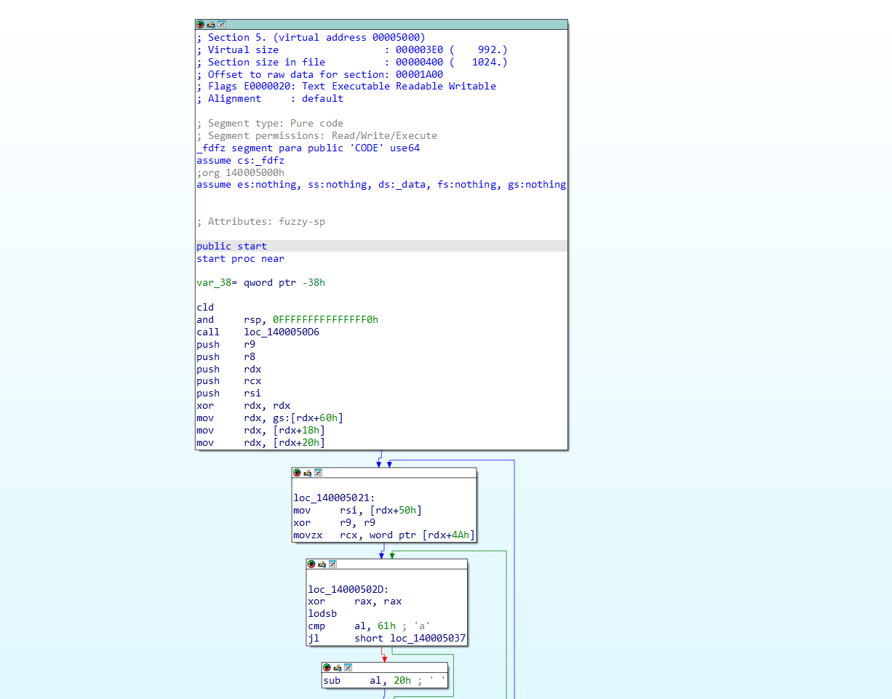Click group nodes icon on loc_14000502D block
Screen dimensions: 892x699
tap(332, 564)
